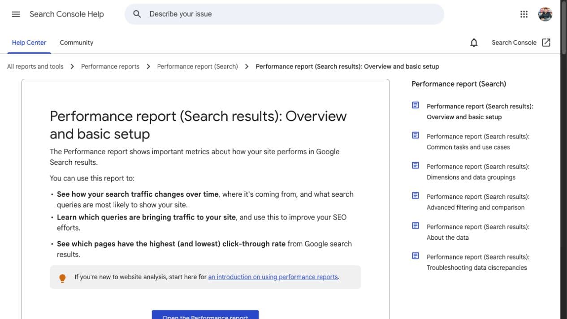Screen dimensions: 567x319
Task: Click text Learn which queries are bringing traffic
Action: click(x=146, y=217)
